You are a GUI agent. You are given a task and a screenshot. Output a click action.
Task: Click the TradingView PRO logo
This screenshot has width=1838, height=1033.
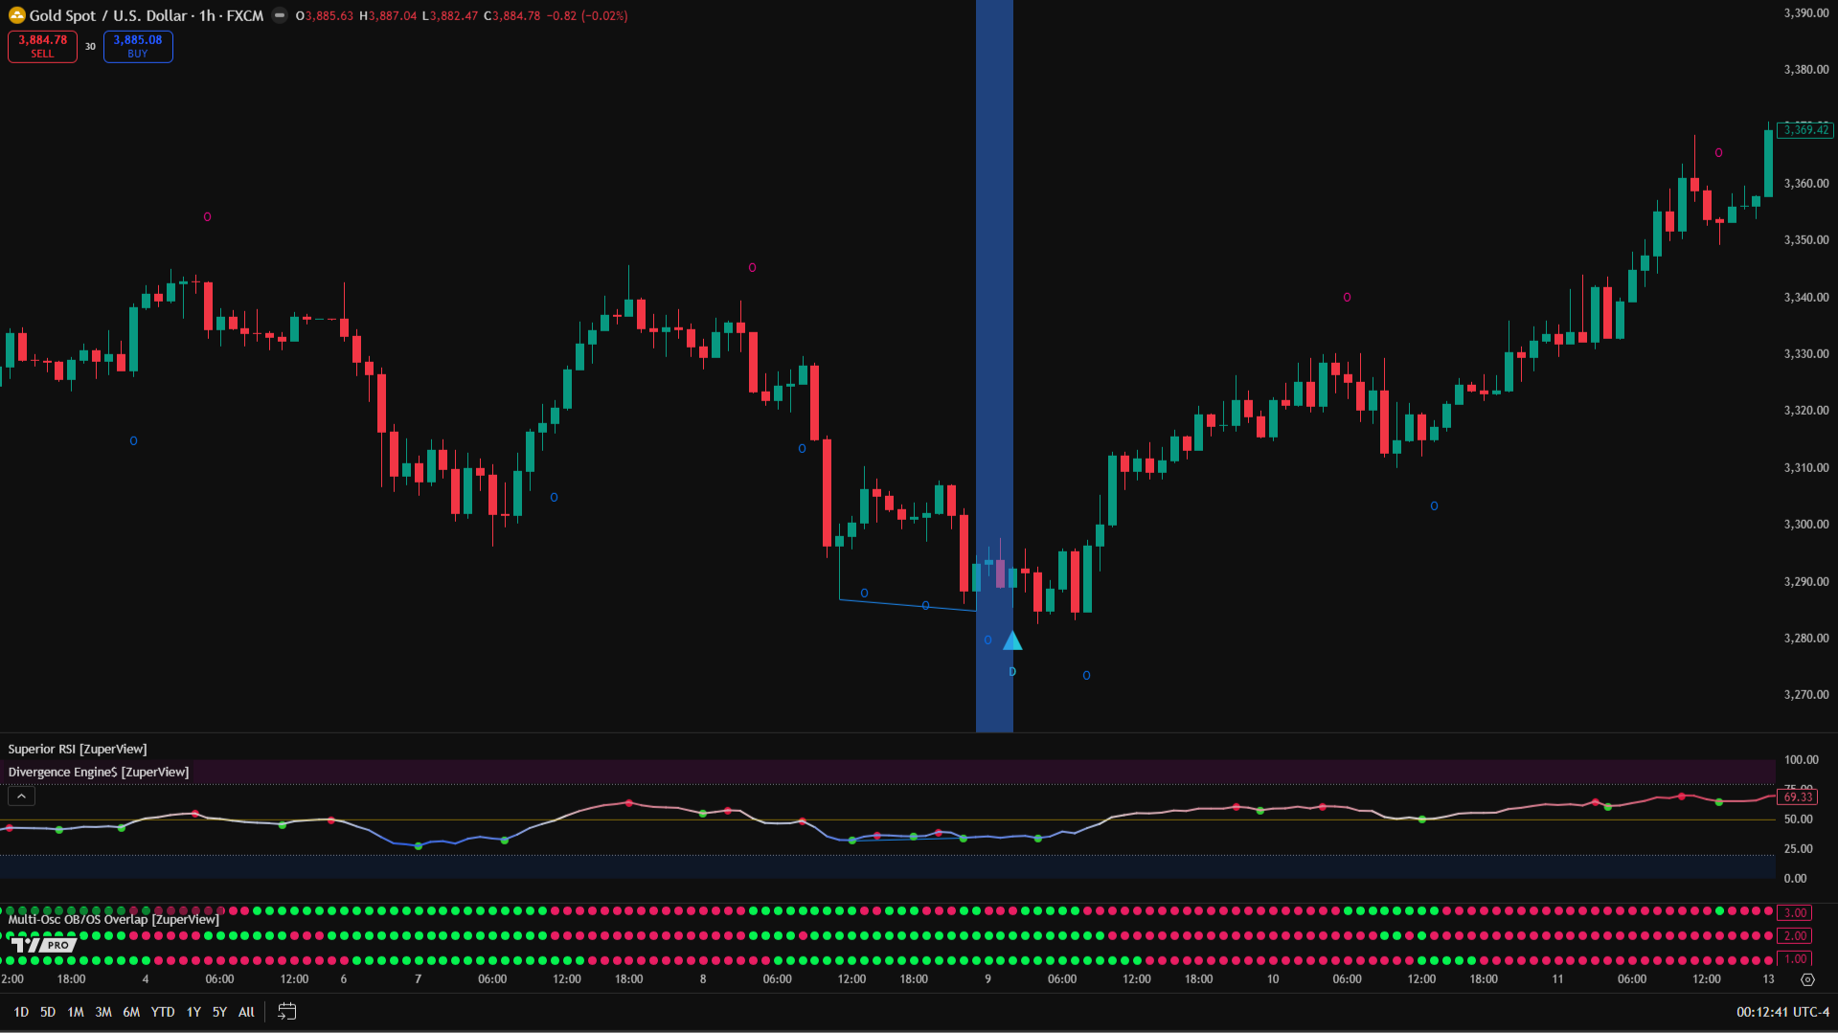44,945
